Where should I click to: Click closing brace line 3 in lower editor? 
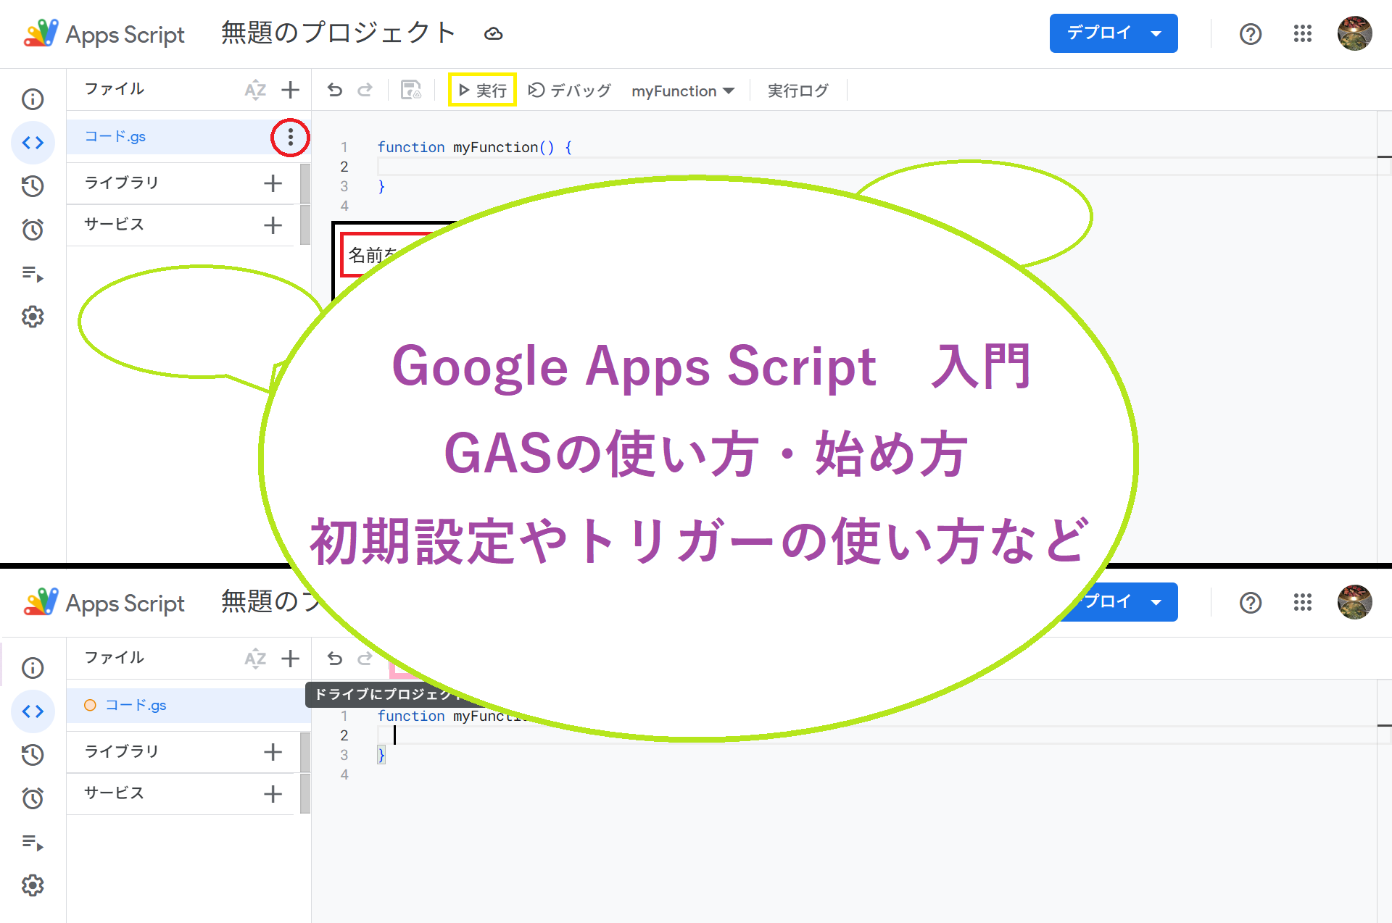381,755
